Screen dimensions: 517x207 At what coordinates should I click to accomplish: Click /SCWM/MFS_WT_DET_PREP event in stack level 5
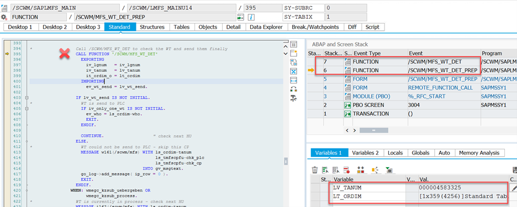click(443, 79)
